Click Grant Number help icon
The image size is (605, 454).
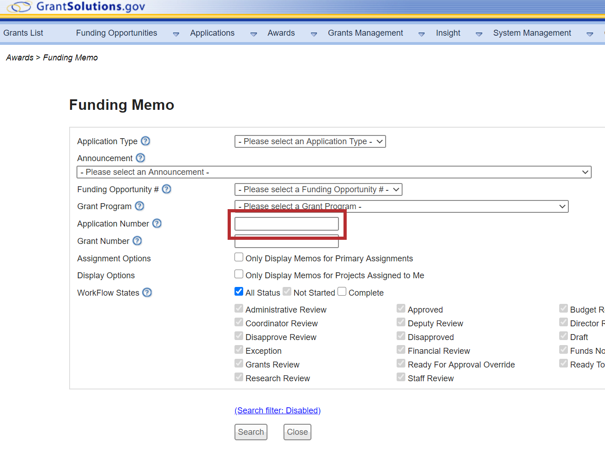pyautogui.click(x=137, y=241)
